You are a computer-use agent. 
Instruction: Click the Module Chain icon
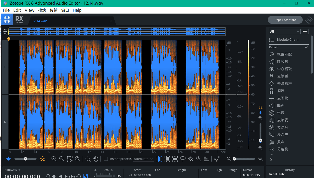[272, 40]
